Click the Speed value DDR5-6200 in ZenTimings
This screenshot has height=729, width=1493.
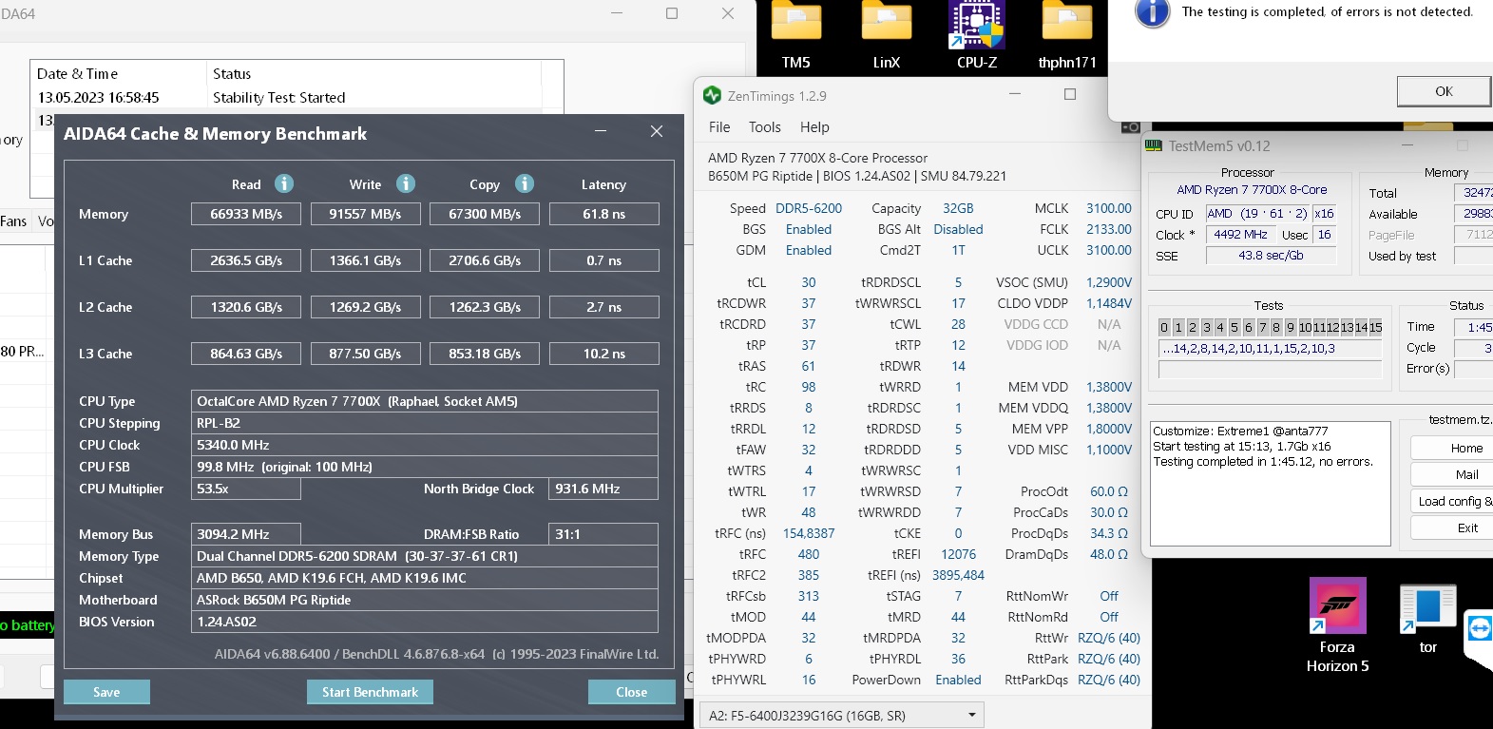click(x=809, y=208)
